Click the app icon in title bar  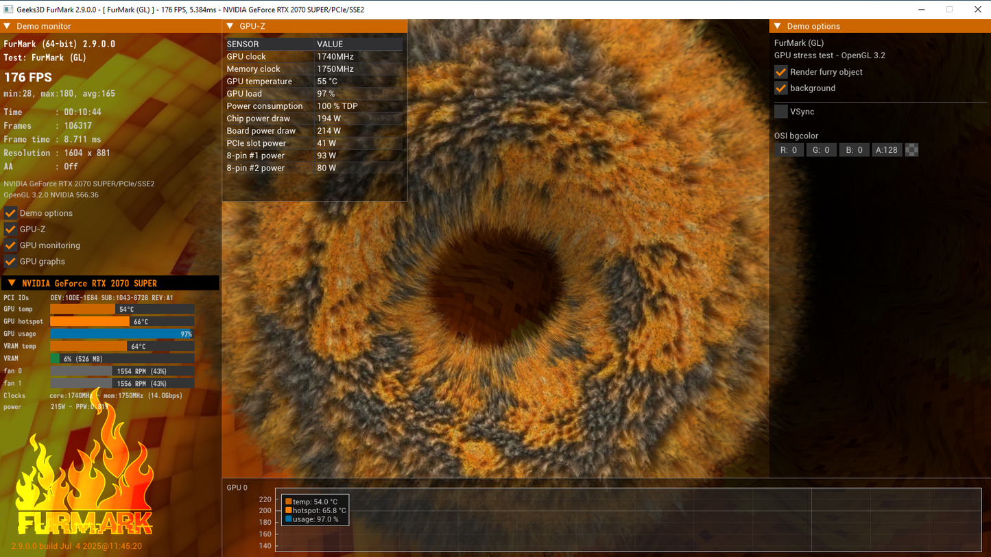click(8, 10)
